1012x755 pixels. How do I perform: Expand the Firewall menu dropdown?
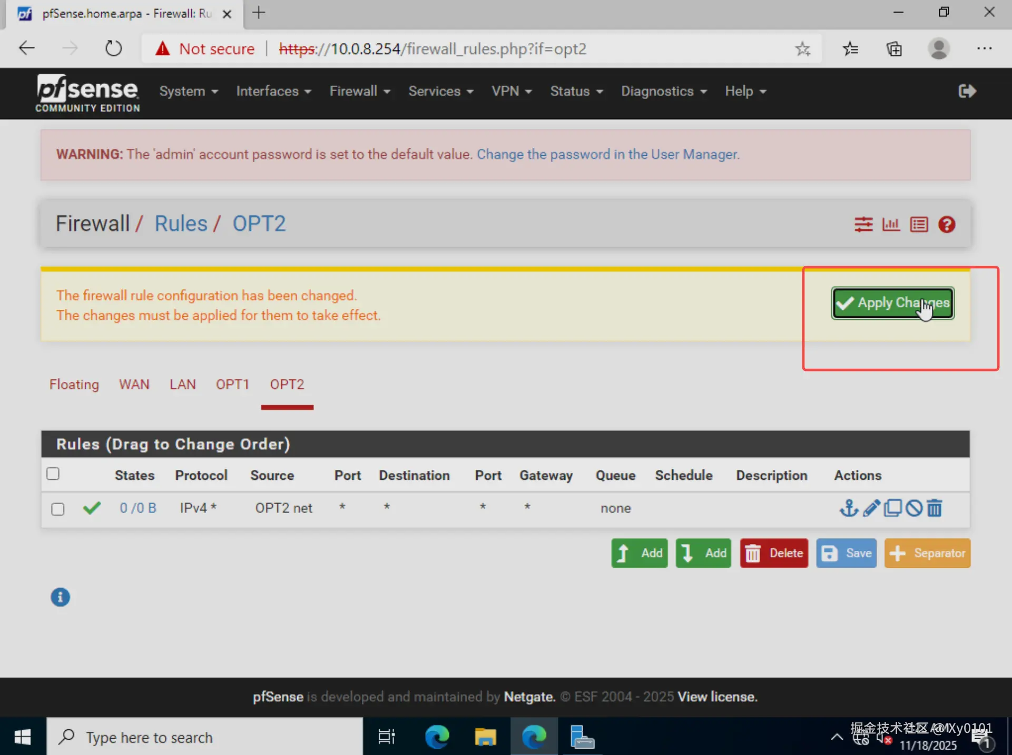360,91
